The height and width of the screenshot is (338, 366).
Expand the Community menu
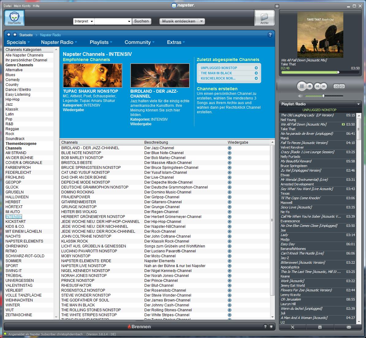coord(139,42)
